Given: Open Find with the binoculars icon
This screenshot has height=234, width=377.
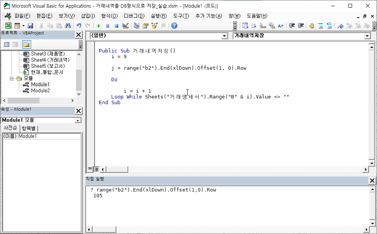Looking at the screenshot, I should [x=68, y=26].
